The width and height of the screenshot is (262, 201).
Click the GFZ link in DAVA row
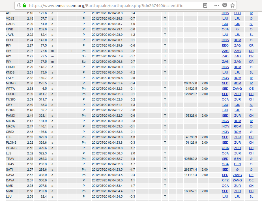point(225,180)
